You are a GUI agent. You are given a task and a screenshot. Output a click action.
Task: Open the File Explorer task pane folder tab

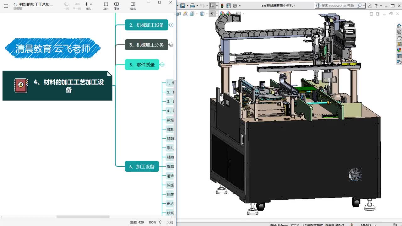pyautogui.click(x=399, y=38)
